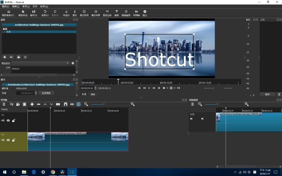Click the player fast forward button
Viewport: 282px width, 176px height.
pyautogui.click(x=154, y=88)
